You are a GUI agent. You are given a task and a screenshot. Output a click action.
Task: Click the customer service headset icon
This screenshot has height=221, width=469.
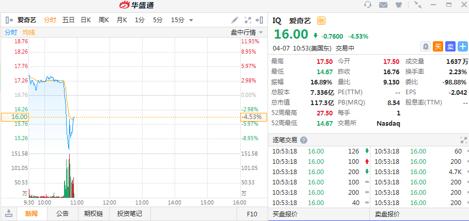(x=368, y=5)
